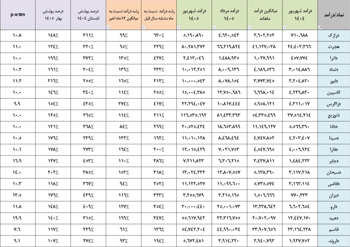
Task: Select the درازک symbol cell
Action: coord(334,35)
